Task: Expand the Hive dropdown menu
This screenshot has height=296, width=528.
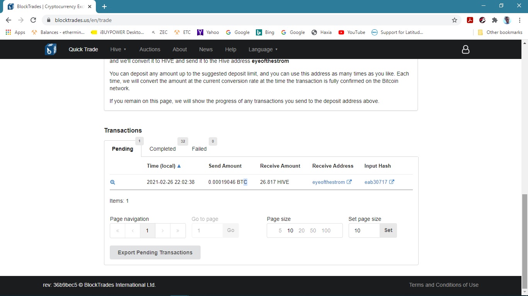Action: [118, 49]
